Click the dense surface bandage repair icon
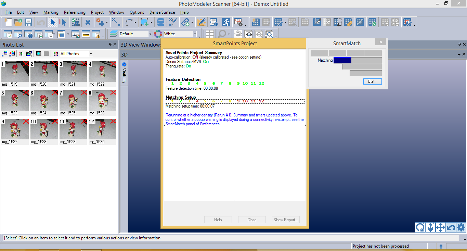 pos(348,23)
